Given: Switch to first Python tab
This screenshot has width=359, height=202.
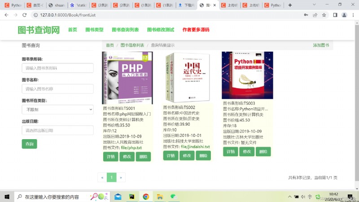Looking at the screenshot, I should 13,5.
